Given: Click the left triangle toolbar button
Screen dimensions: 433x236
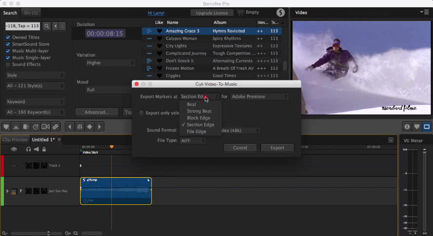Looking at the screenshot, I should 70,127.
